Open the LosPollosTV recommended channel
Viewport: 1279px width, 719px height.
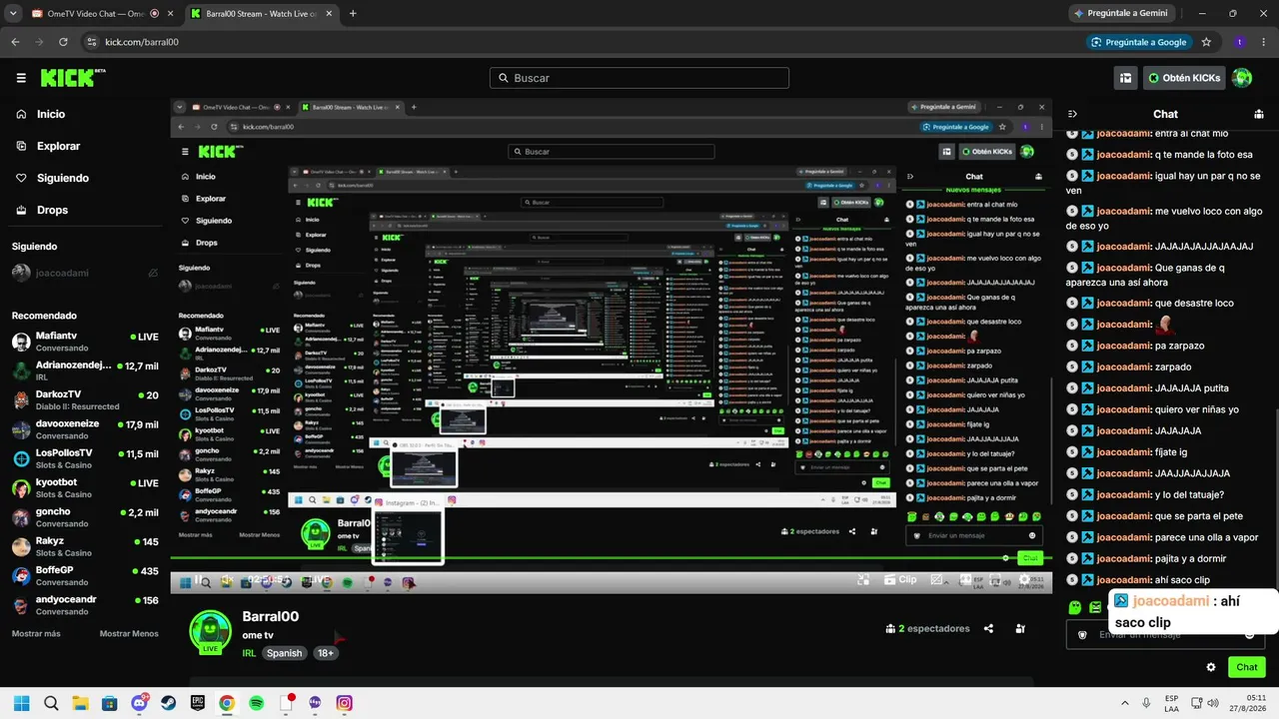coord(85,458)
